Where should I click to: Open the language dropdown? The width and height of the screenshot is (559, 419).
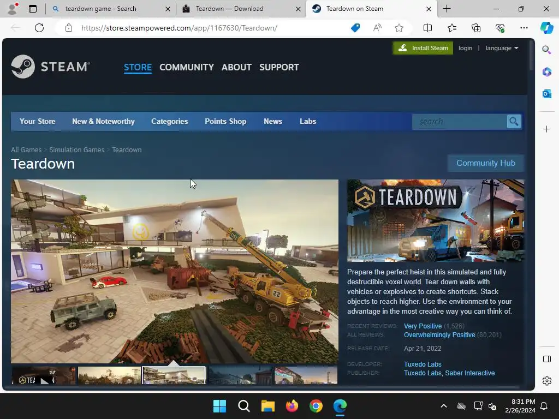[502, 48]
